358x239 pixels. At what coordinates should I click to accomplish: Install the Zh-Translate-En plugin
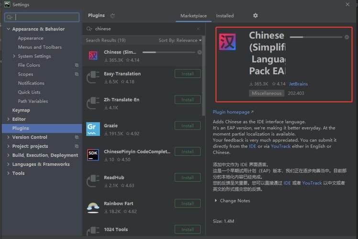pos(188,99)
